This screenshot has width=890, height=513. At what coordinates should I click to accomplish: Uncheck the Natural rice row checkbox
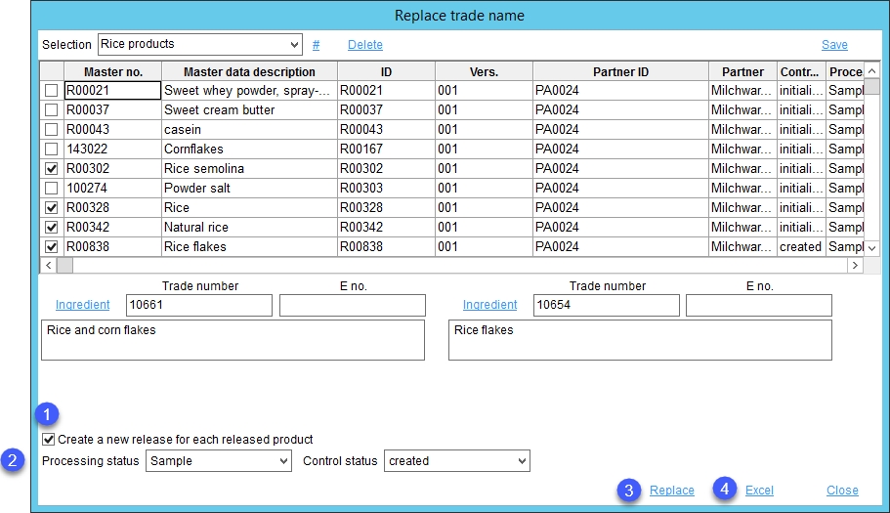pos(52,227)
